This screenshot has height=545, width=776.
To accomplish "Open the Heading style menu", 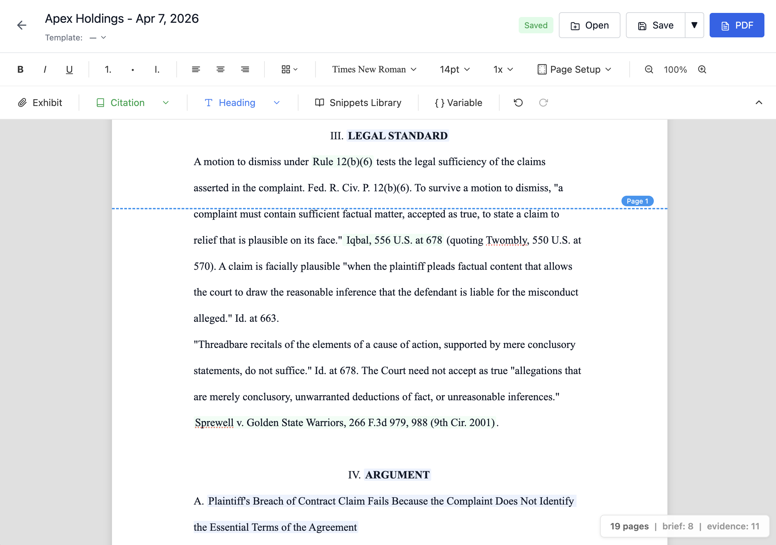I will coord(236,102).
